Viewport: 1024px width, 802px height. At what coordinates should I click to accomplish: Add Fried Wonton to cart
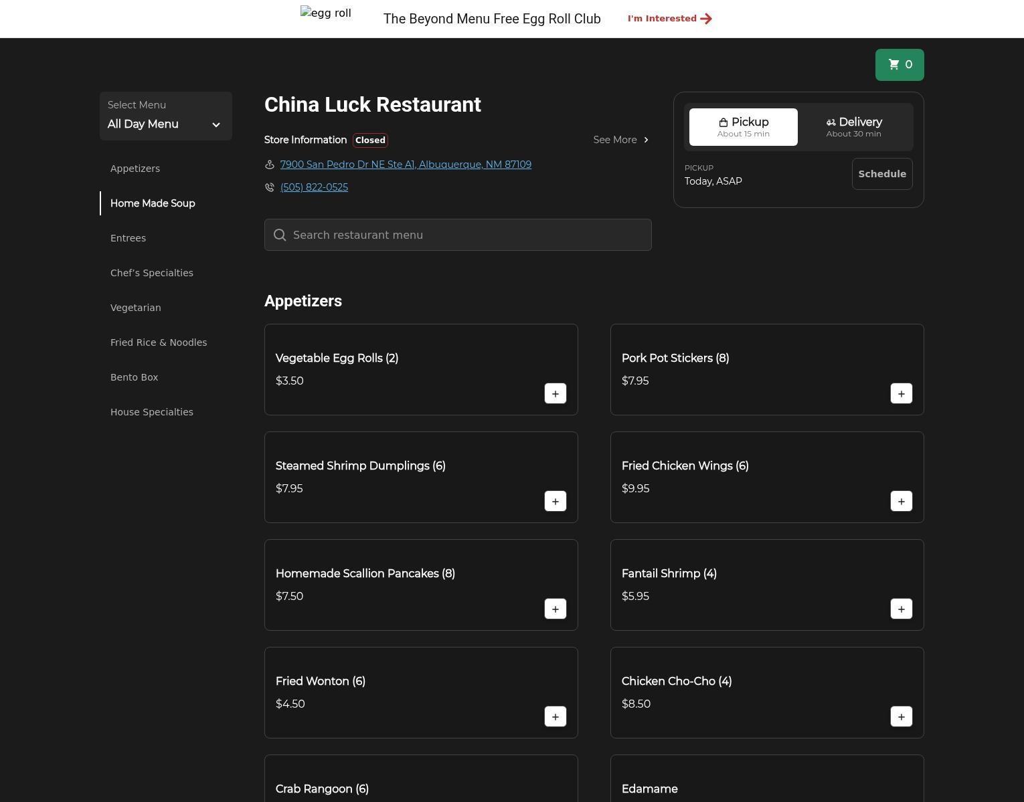[555, 717]
